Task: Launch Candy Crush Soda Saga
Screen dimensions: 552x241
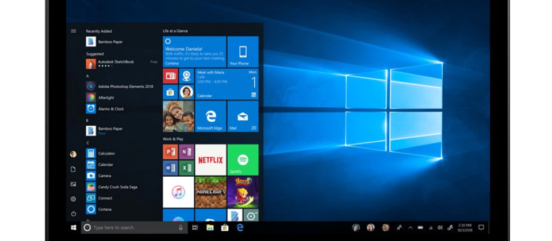Action: coord(112,187)
